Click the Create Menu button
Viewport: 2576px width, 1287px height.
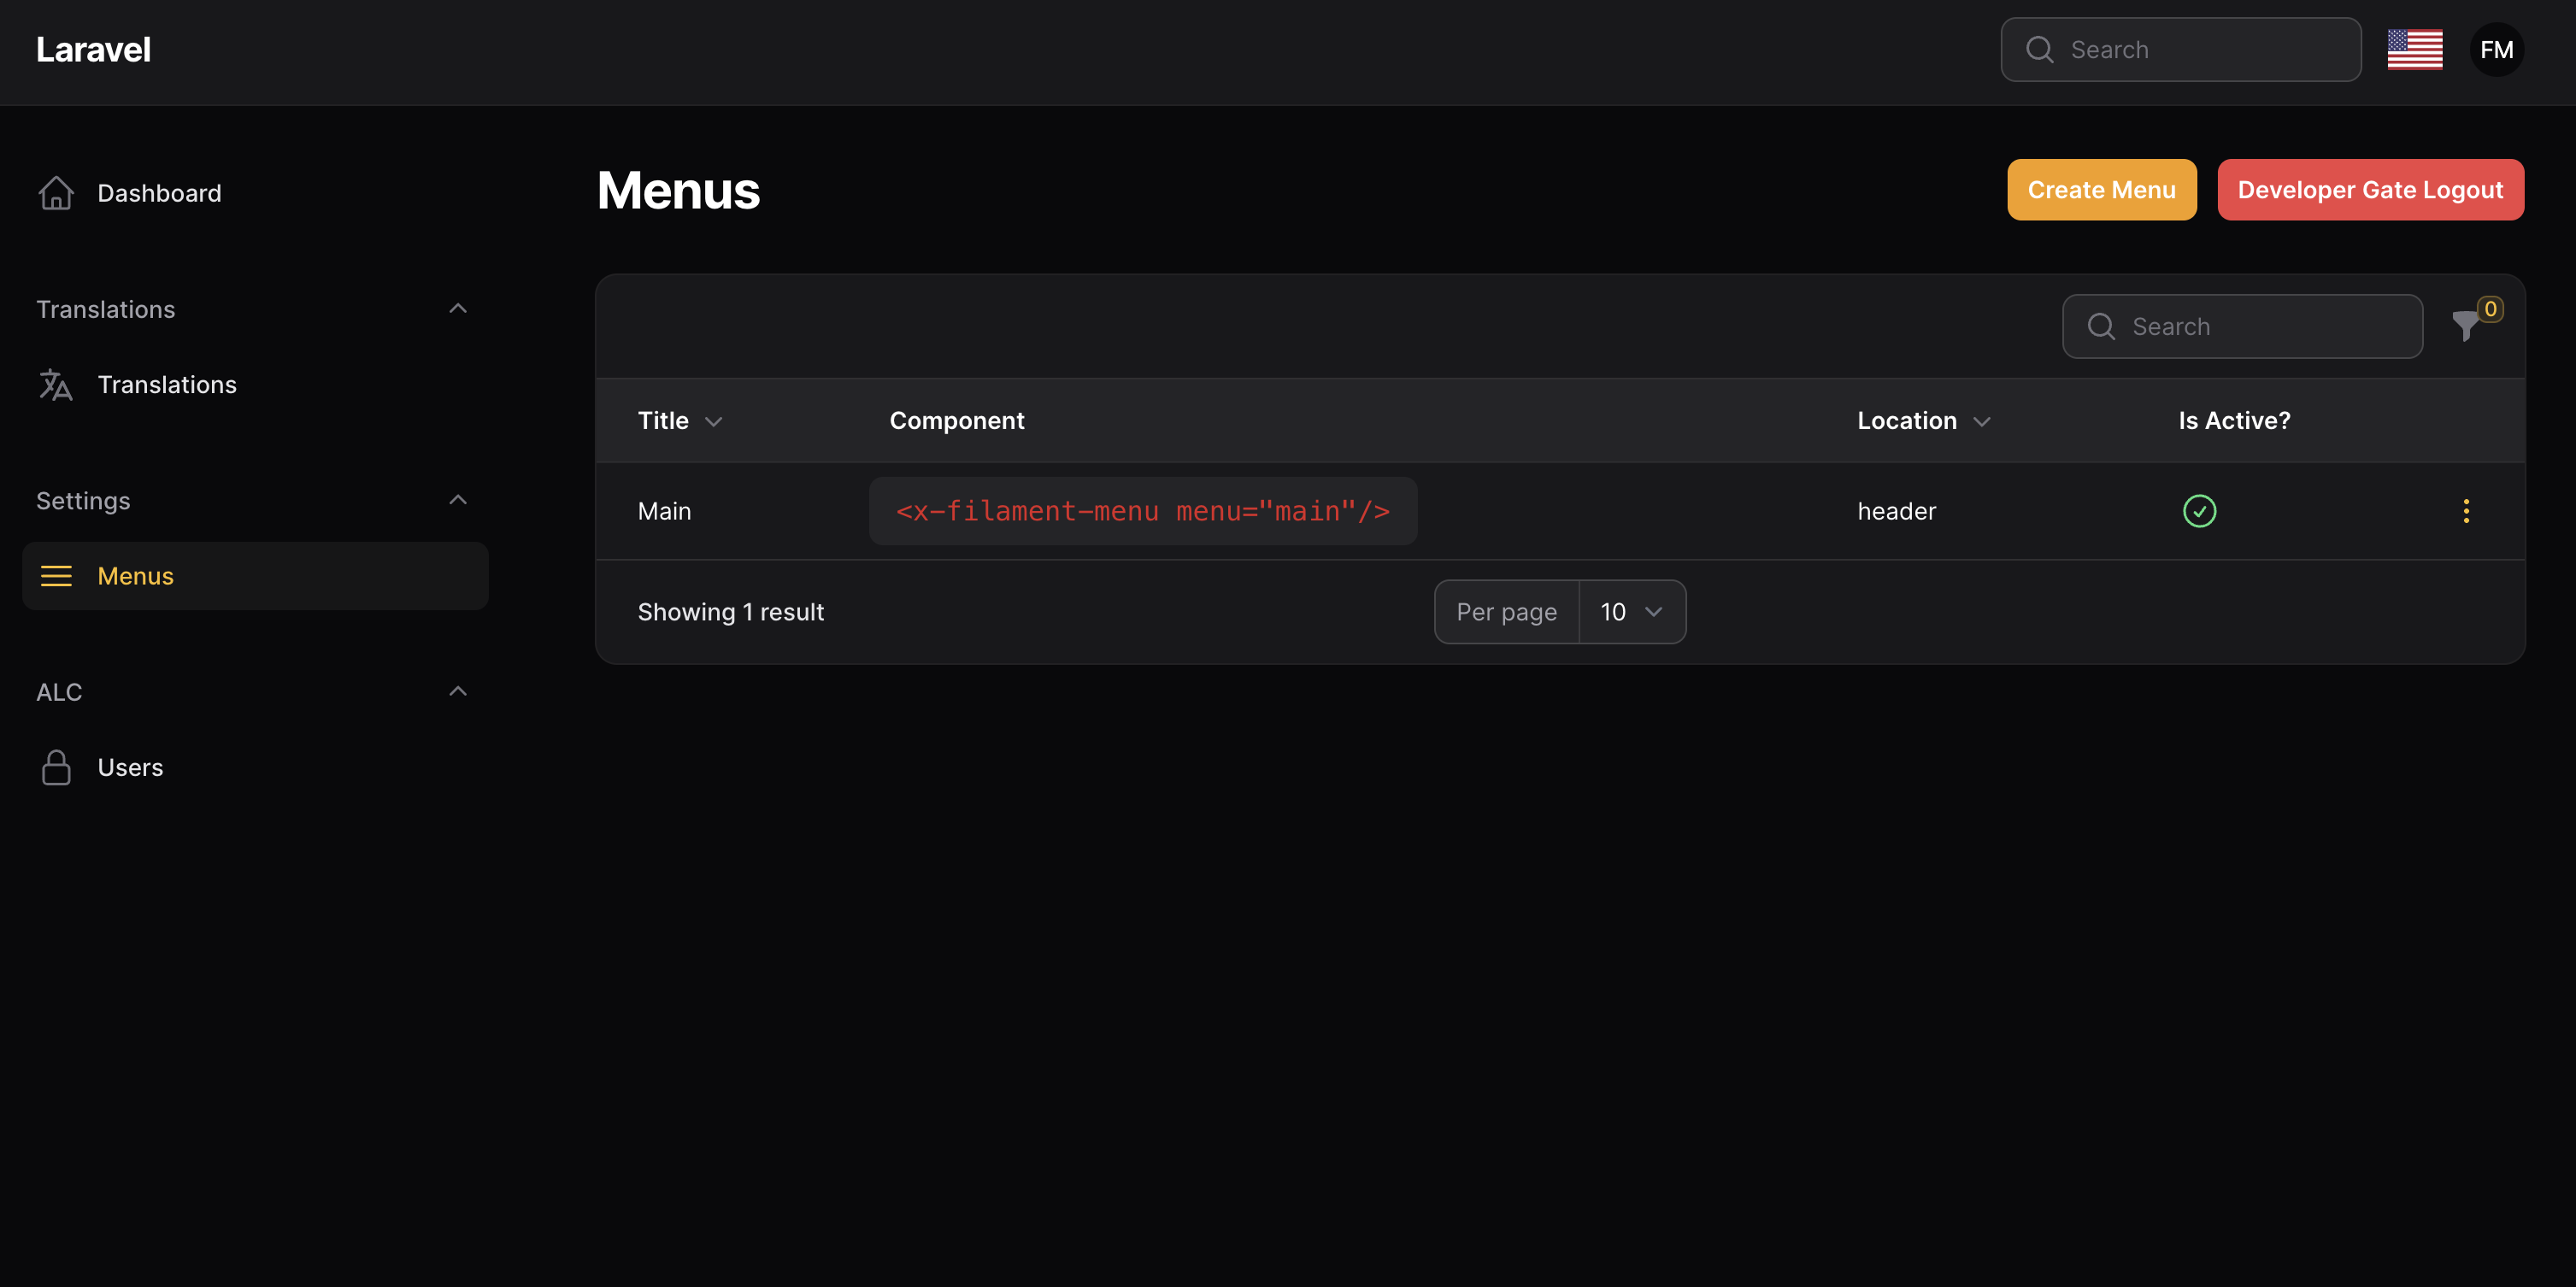click(x=2101, y=190)
